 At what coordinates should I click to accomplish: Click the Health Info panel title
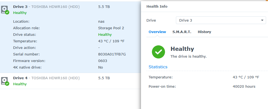[x=157, y=7]
